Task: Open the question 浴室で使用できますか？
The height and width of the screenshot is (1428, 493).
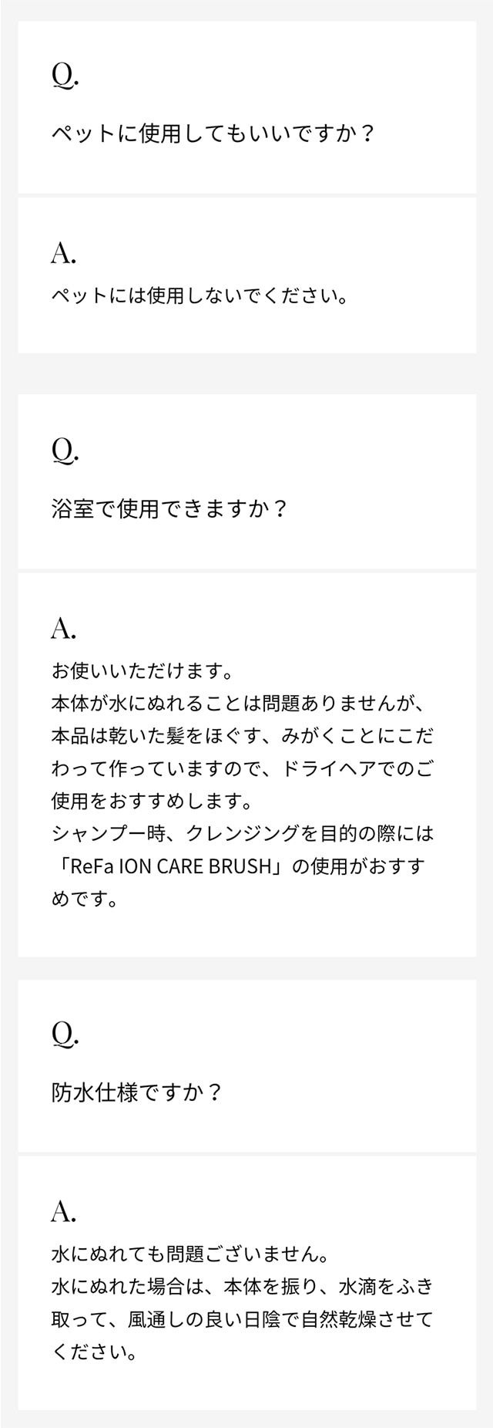Action: (x=169, y=509)
